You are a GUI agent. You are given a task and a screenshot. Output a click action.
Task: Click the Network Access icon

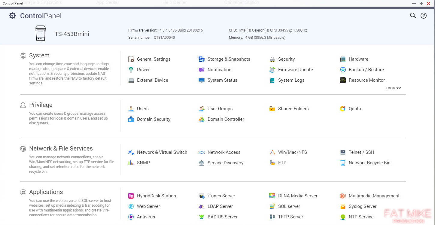(202, 152)
